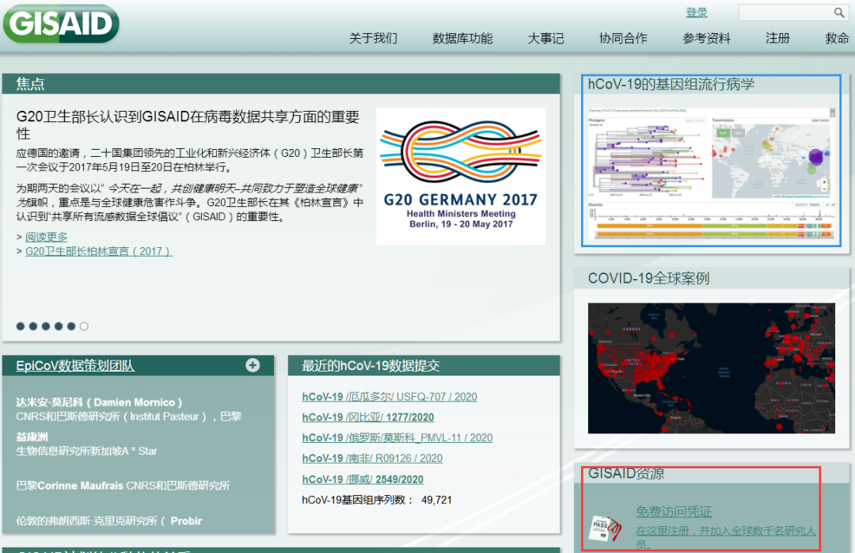
Task: Open hCoV-19 冈比亚 1277/2020 link
Action: pos(368,417)
